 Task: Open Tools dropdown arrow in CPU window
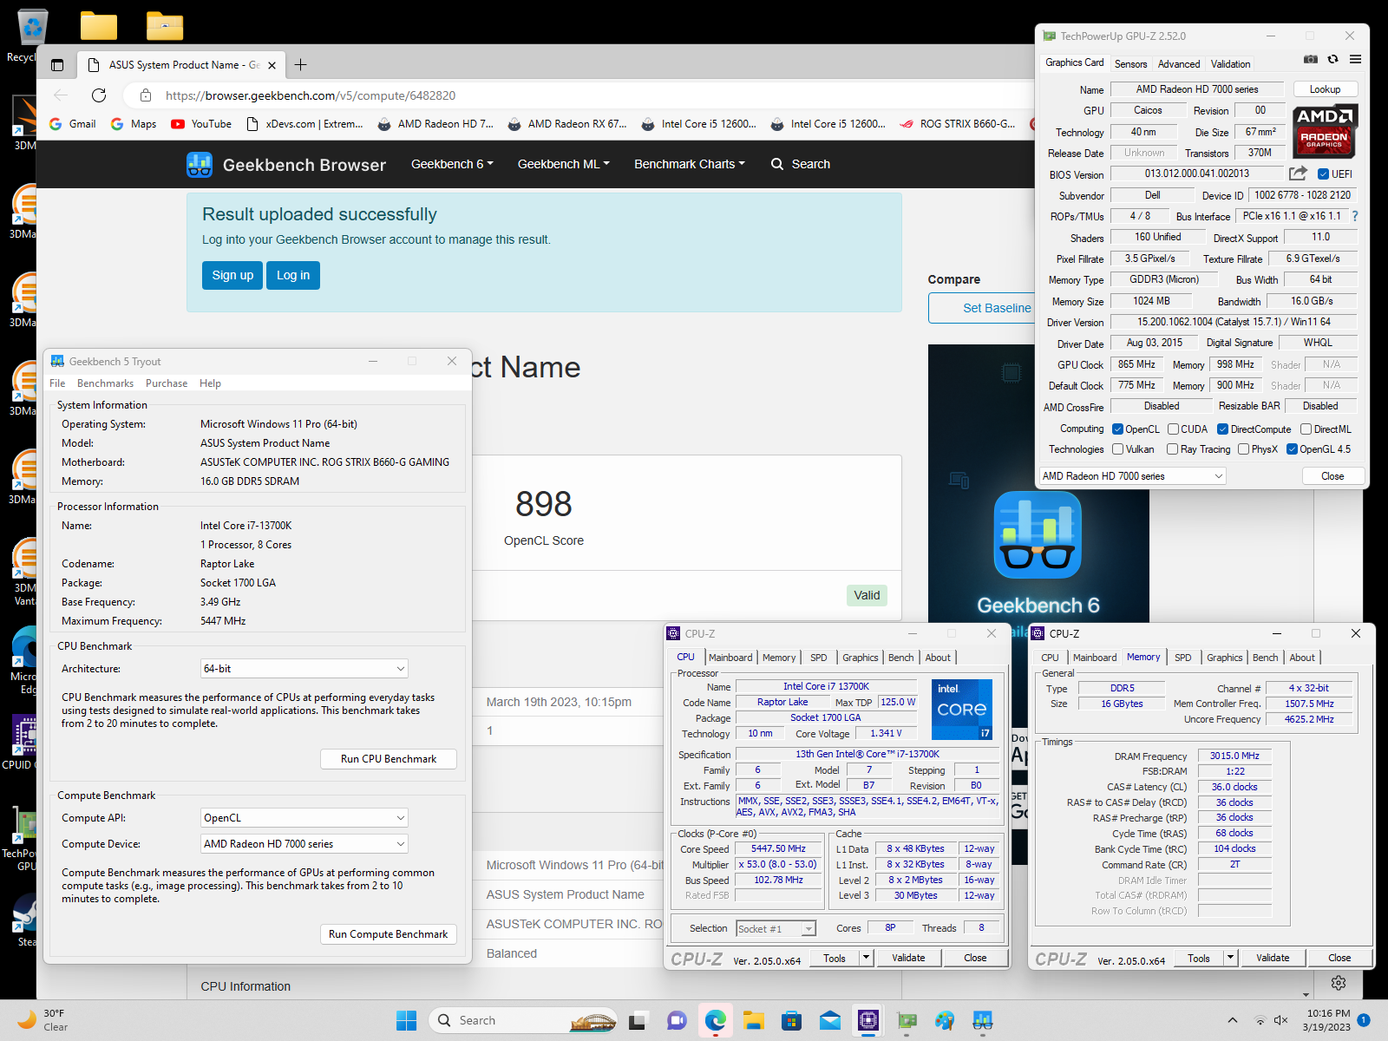866,958
